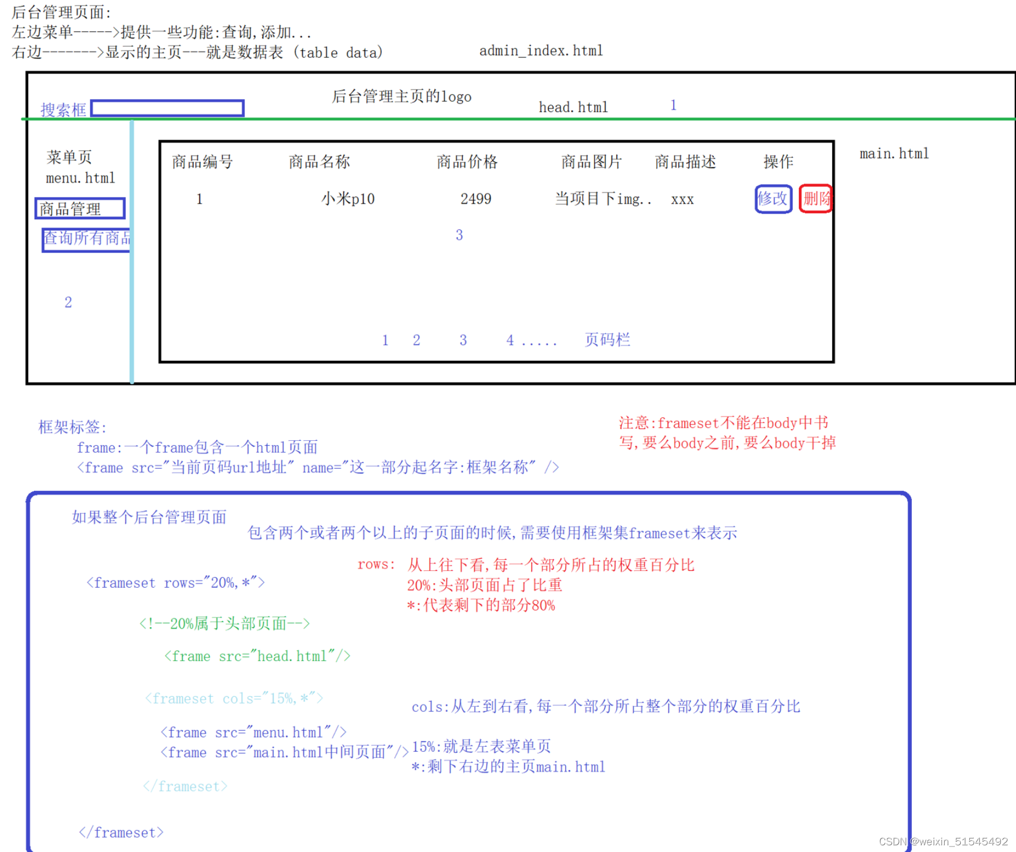
Task: Click the 后台管理主页的logo text
Action: click(x=401, y=96)
